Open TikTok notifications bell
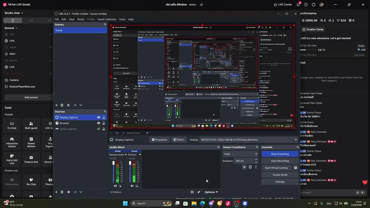The image size is (370, 208). 298,5
